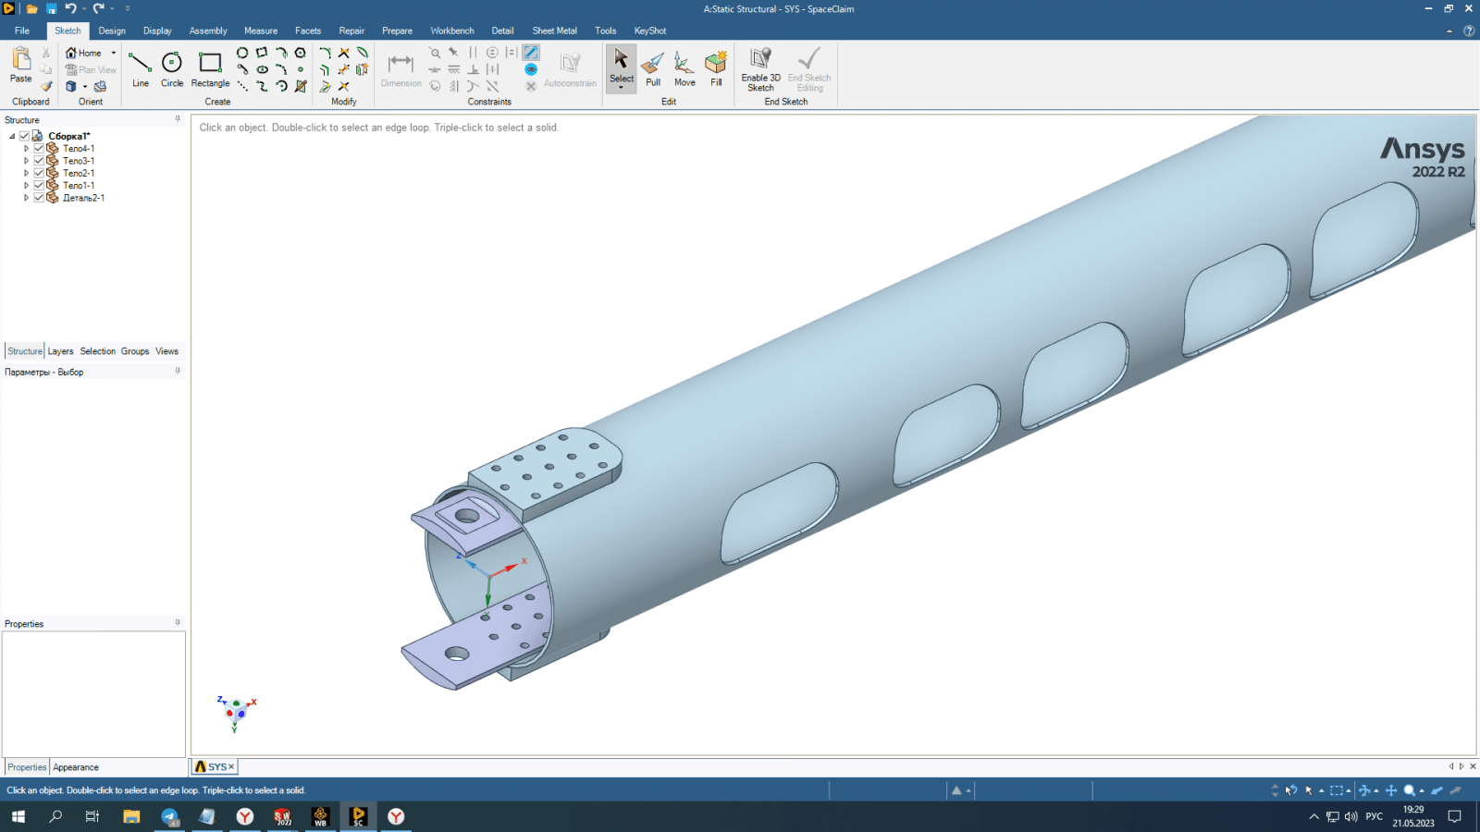Activate the Pull tool

(653, 68)
